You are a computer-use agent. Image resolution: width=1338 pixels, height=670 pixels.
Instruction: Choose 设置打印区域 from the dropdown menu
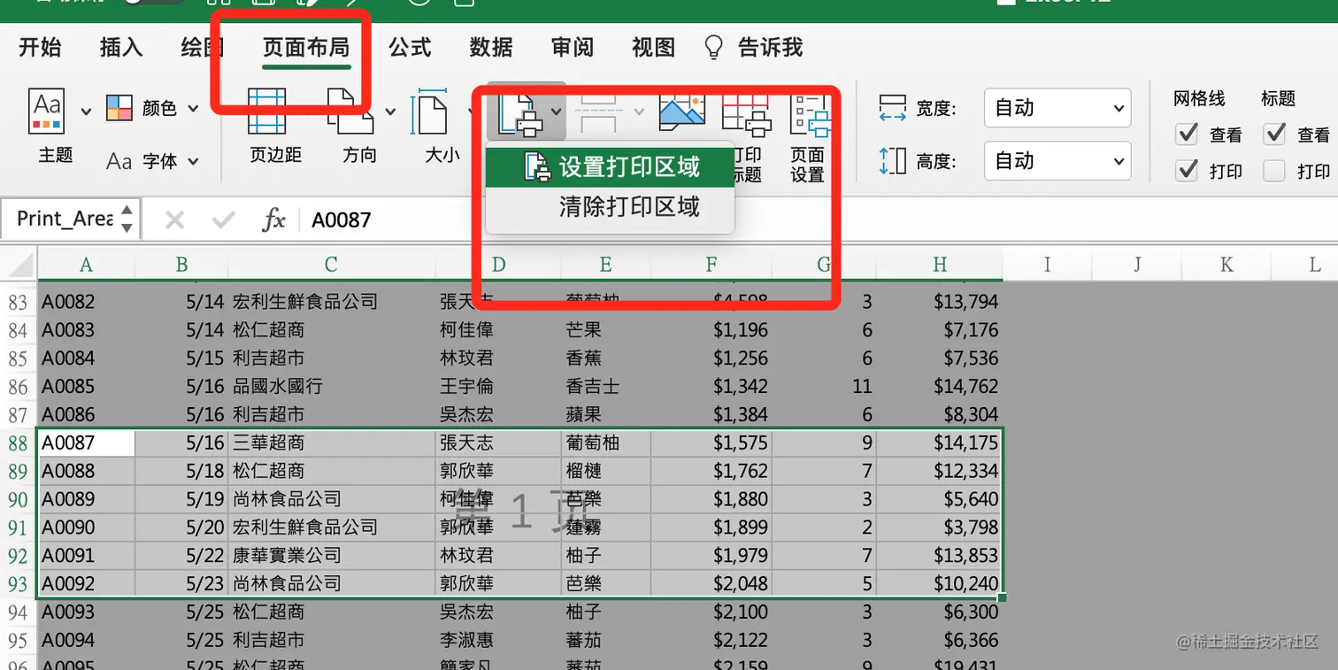tap(611, 166)
